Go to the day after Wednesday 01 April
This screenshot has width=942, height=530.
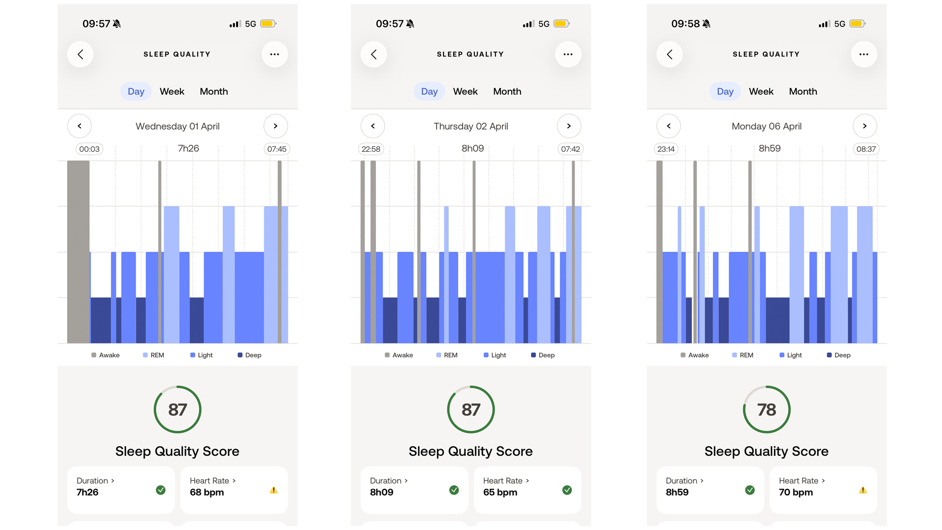pyautogui.click(x=276, y=126)
